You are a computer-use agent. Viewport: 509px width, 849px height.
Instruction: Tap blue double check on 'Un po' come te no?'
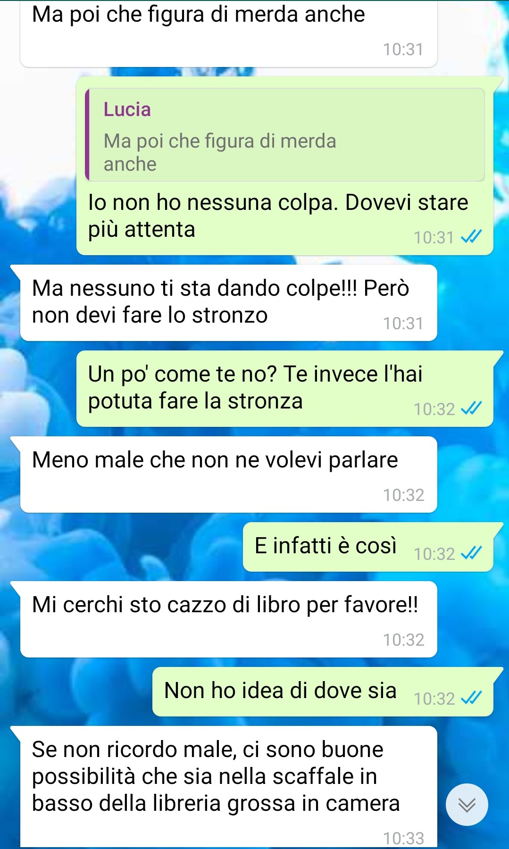471,408
